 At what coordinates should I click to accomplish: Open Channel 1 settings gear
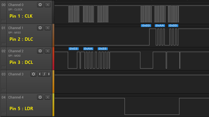(40, 28)
